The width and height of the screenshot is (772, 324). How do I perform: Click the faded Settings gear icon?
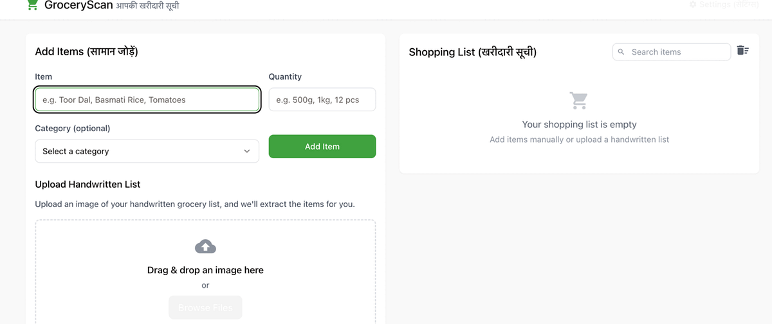pos(693,4)
